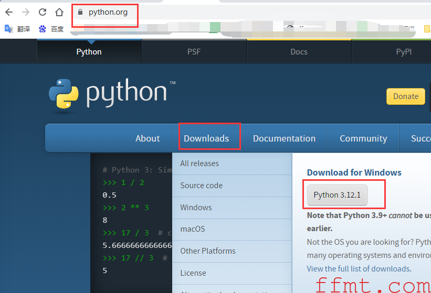431x293 pixels.
Task: Choose License in Downloads menu
Action: point(232,273)
